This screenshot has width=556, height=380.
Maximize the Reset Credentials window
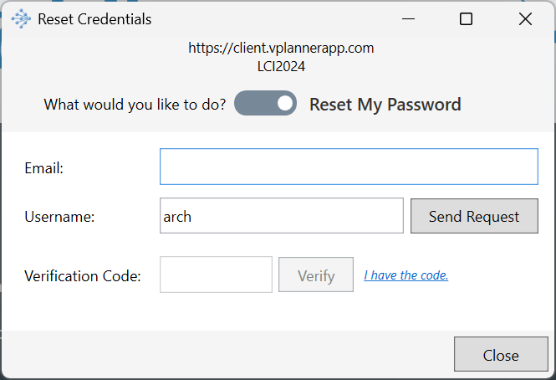[x=467, y=18]
